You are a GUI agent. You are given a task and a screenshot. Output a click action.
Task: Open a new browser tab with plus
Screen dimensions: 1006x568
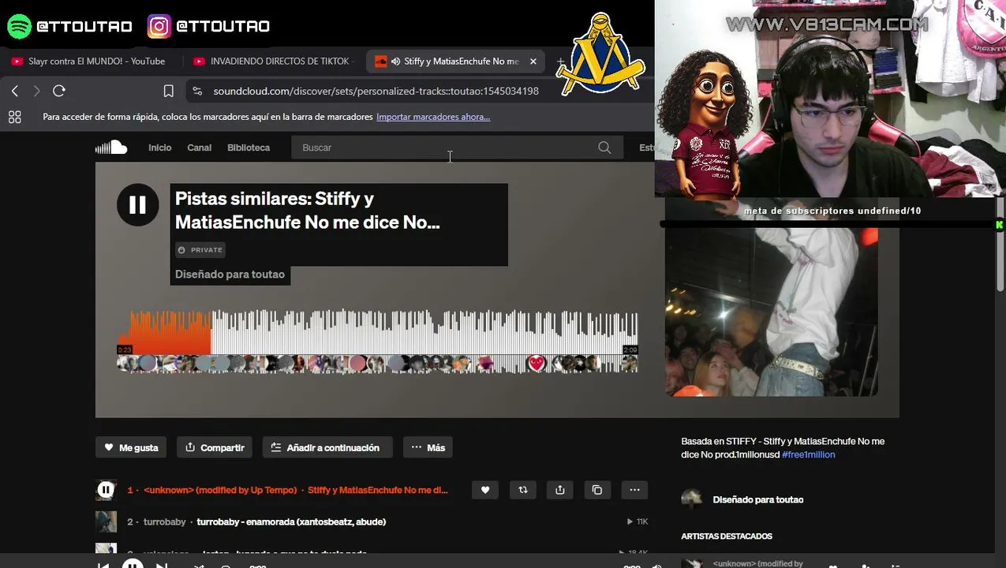tap(559, 61)
